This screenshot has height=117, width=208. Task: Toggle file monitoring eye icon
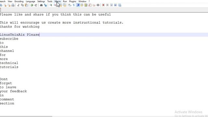pos(98,5)
